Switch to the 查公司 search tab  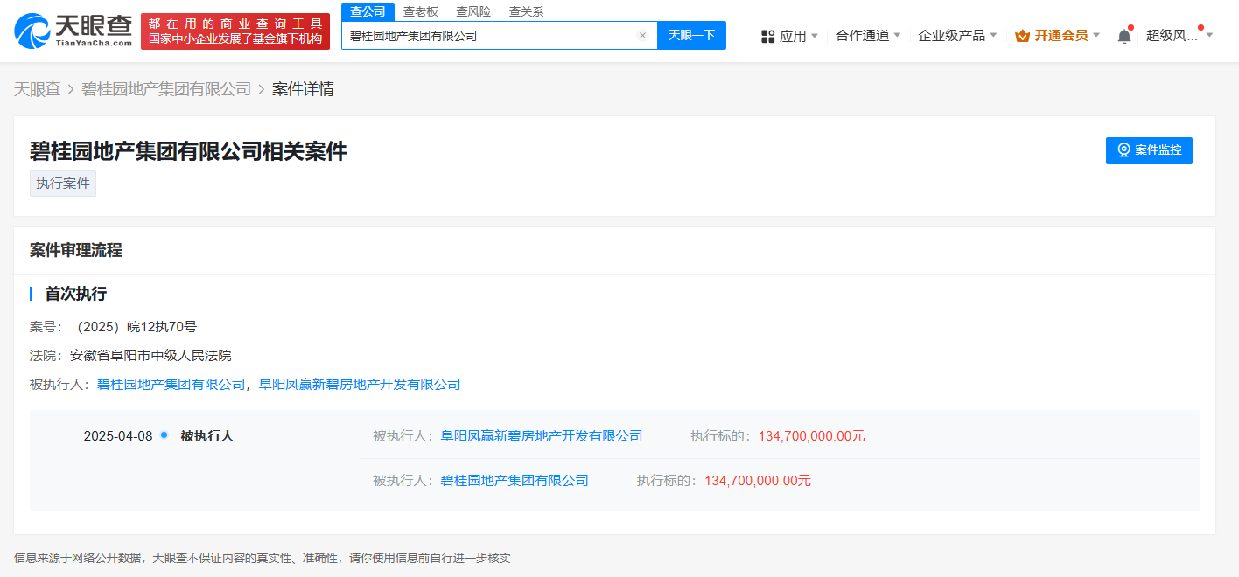pos(367,11)
